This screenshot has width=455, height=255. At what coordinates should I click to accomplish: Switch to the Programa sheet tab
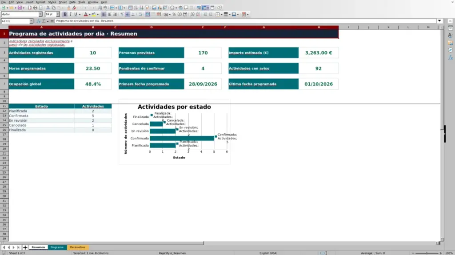57,247
